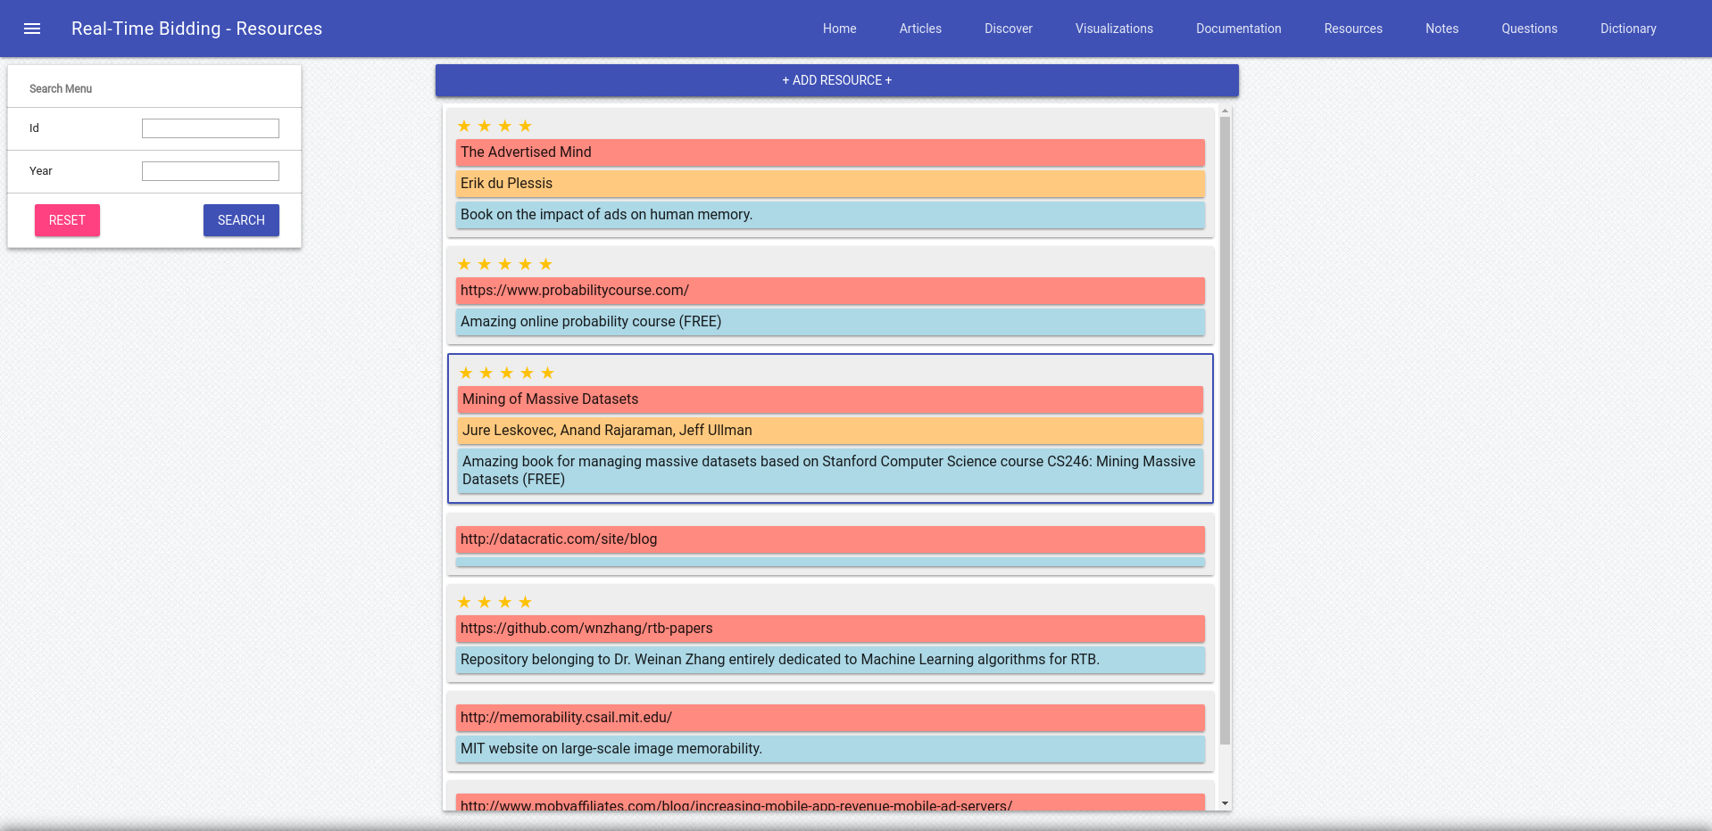The image size is (1712, 831).
Task: Click the Search Menu heading
Action: (61, 88)
